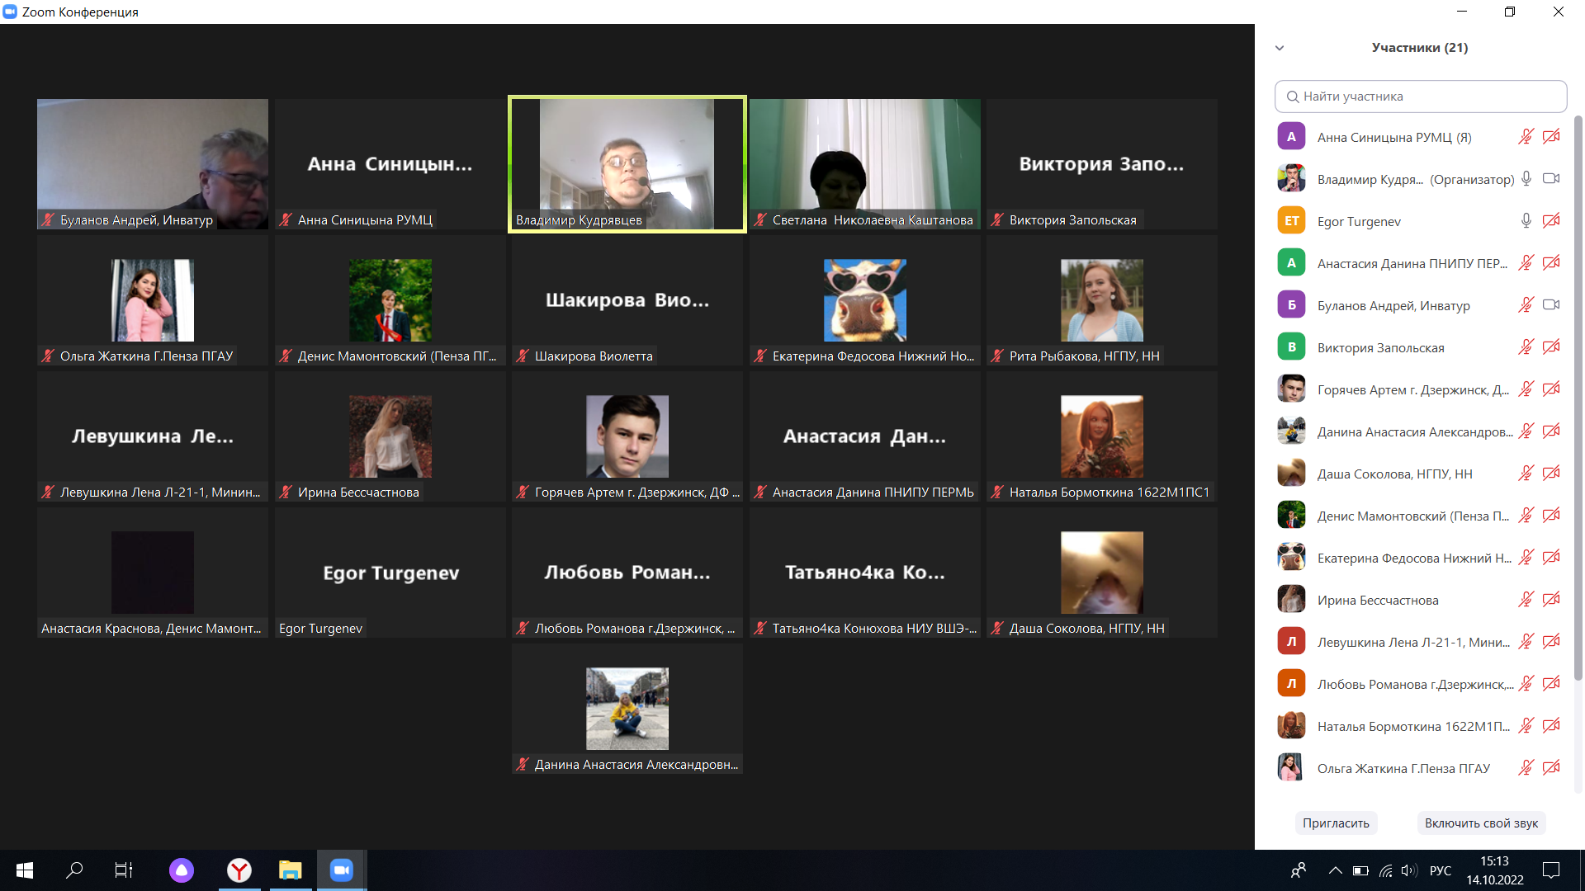1585x891 pixels.
Task: Toggle own camera beside Анна Синицына РУМЦ (Я)
Action: pos(1551,136)
